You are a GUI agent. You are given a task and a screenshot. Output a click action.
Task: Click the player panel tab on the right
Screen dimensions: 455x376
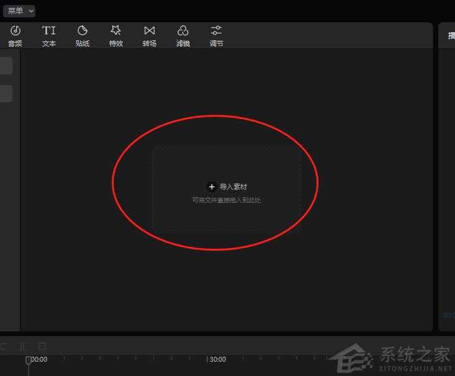tap(450, 36)
